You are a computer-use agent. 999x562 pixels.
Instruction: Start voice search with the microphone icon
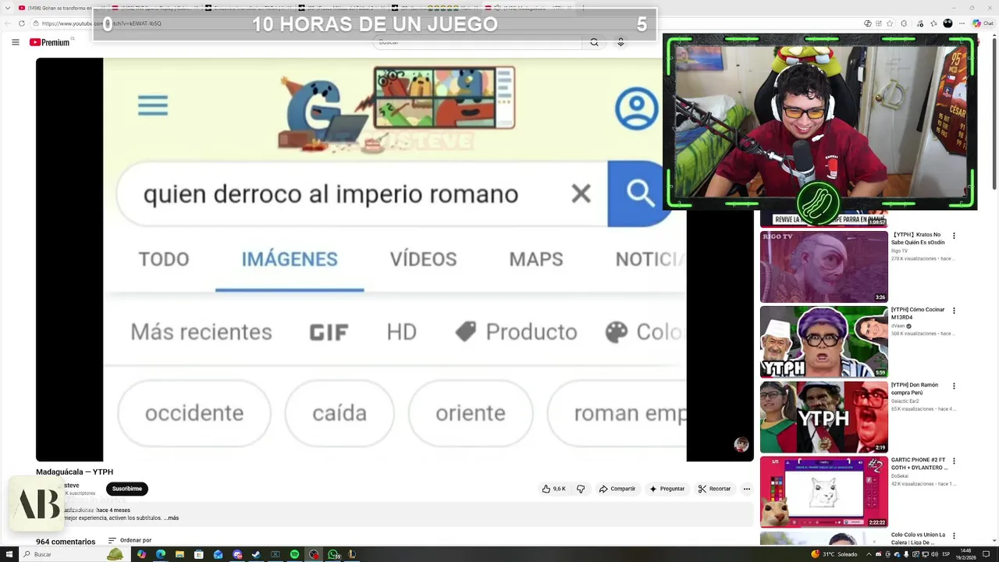[620, 42]
